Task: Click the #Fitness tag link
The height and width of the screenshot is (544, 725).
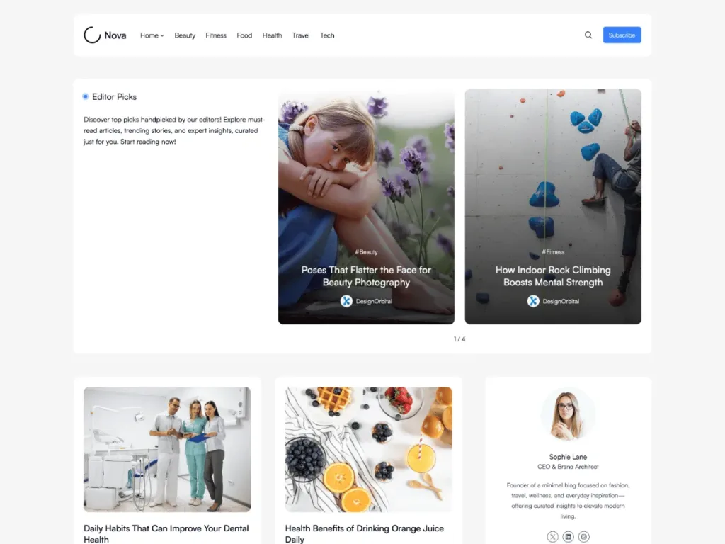Action: click(x=553, y=252)
